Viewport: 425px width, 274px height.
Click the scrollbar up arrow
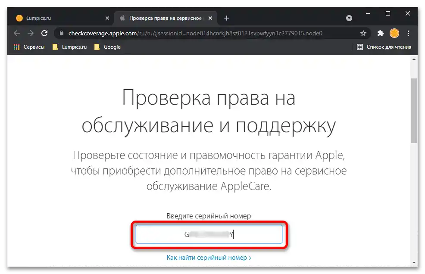coord(414,59)
